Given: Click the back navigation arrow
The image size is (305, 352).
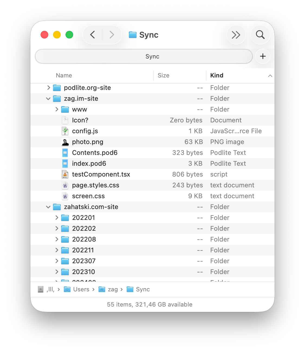Looking at the screenshot, I should click(x=93, y=35).
